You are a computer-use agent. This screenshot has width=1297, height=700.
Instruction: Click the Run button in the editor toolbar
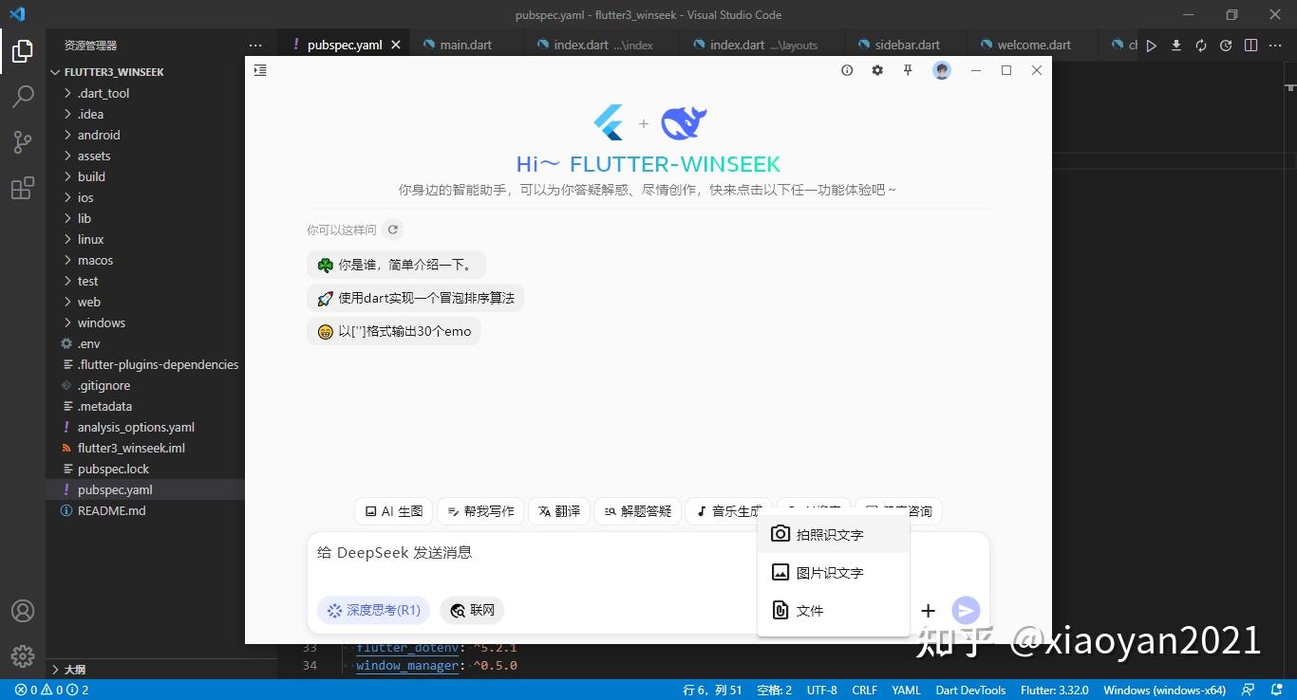point(1151,45)
